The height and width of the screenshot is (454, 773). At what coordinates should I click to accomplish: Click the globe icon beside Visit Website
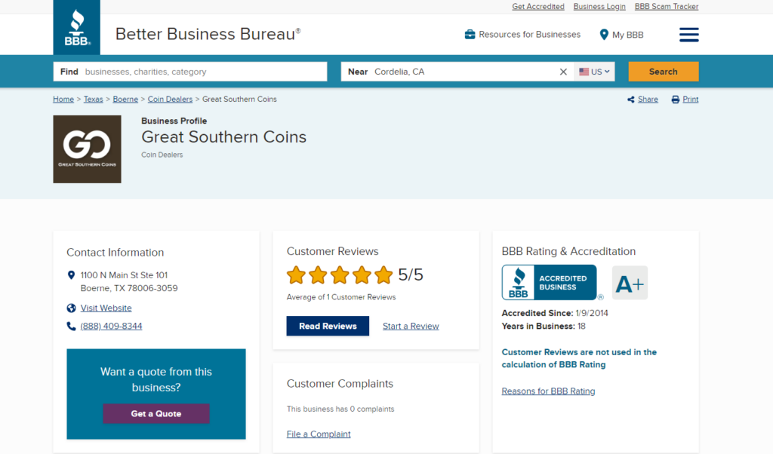(x=71, y=308)
